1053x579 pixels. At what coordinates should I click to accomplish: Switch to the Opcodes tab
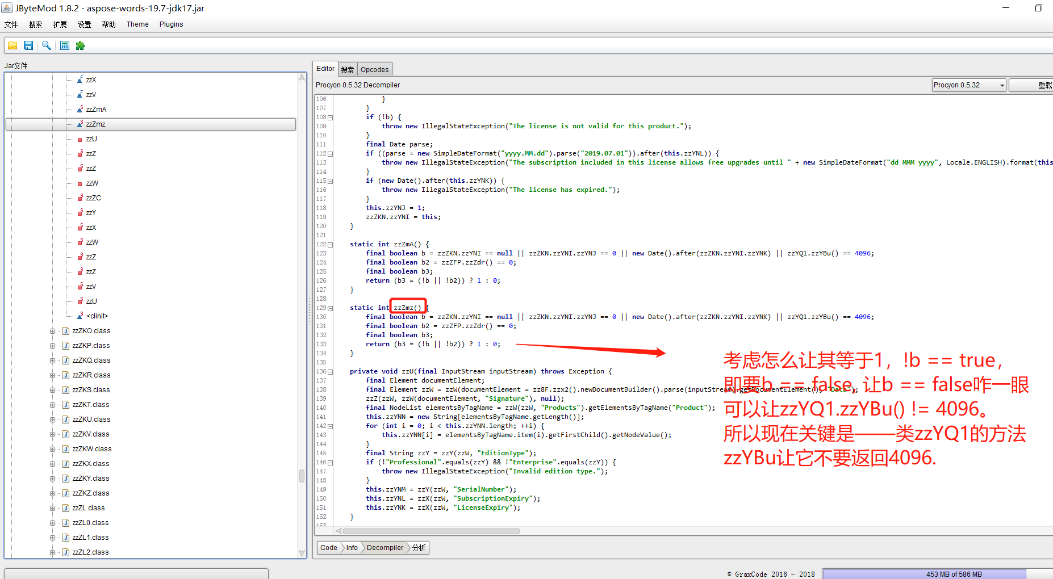tap(374, 70)
